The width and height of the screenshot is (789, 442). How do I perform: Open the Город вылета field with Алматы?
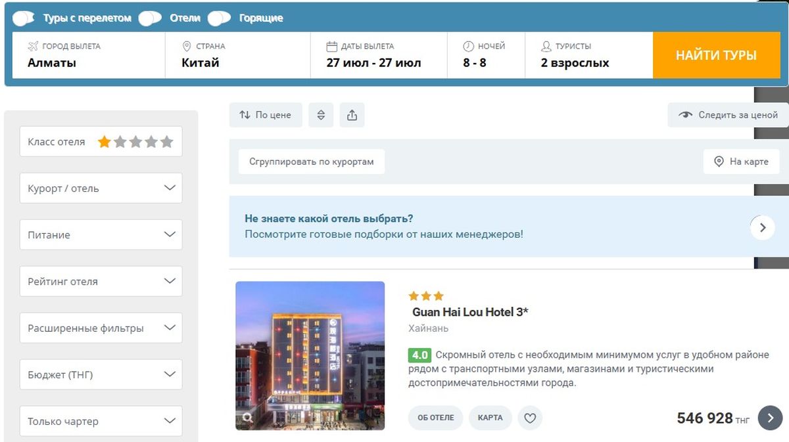click(89, 55)
